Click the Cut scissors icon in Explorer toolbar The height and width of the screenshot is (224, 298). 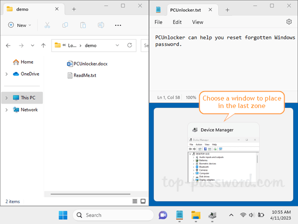coord(47,25)
